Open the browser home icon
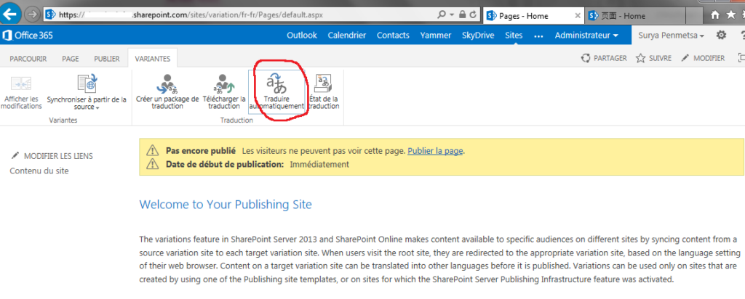Viewport: 745px width, 299px height. (714, 15)
